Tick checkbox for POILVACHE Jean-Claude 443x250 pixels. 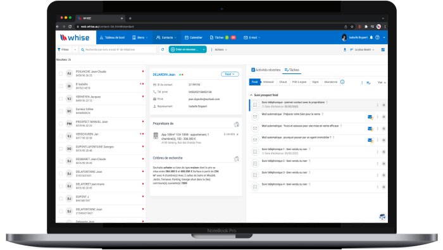click(61, 73)
